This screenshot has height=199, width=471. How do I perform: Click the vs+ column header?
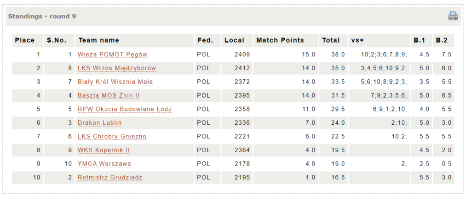tap(357, 40)
